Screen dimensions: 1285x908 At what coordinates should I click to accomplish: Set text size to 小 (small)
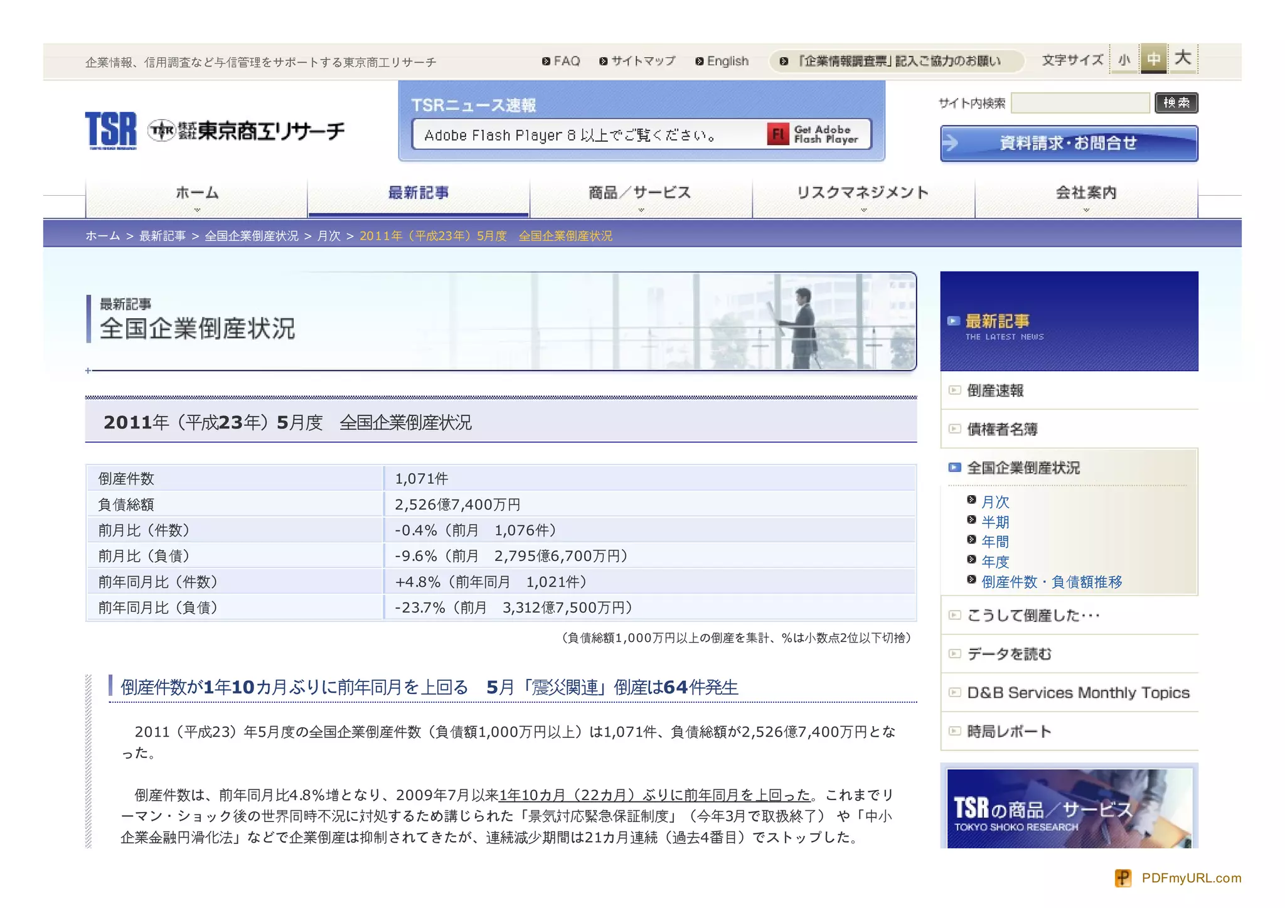pos(1124,60)
